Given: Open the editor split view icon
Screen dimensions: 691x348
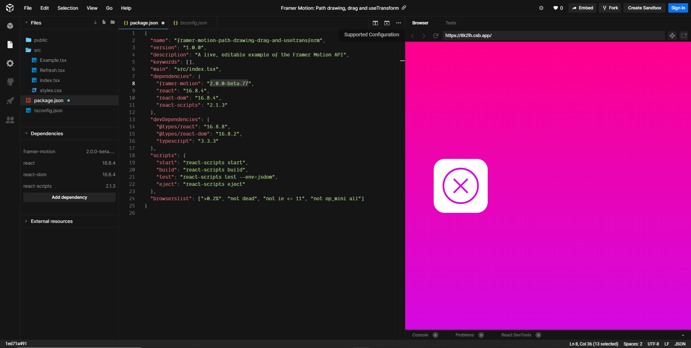Looking at the screenshot, I should (x=375, y=23).
